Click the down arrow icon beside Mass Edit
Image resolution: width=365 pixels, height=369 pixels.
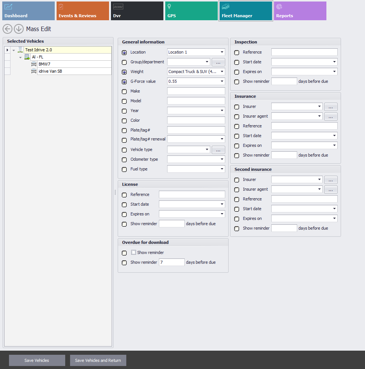point(19,29)
